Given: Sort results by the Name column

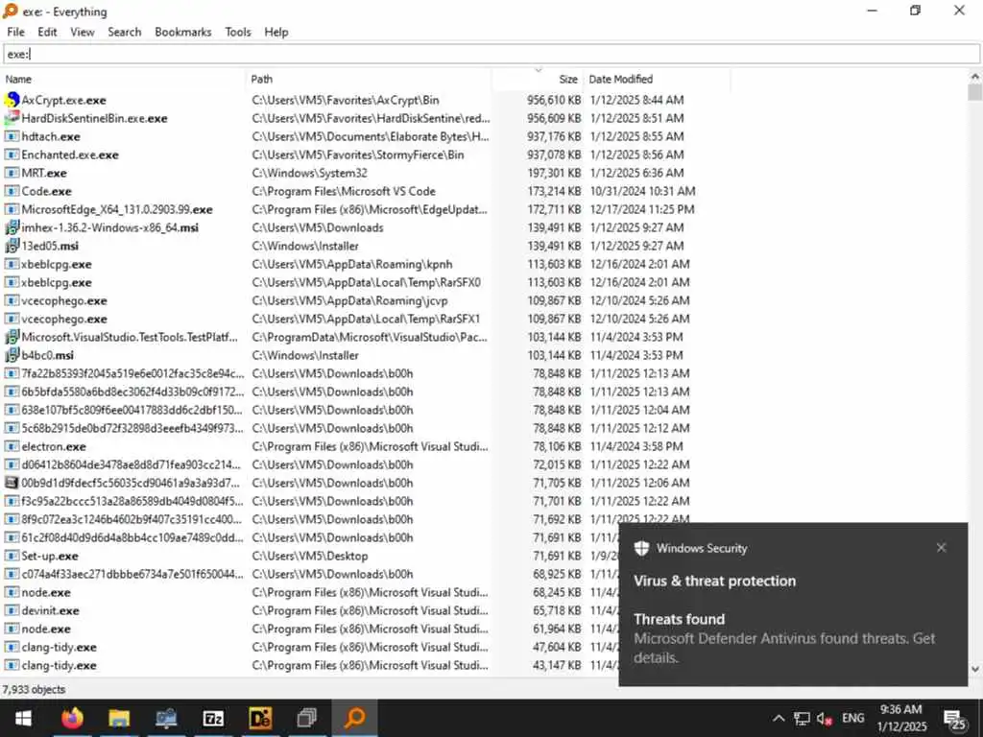Looking at the screenshot, I should point(124,79).
